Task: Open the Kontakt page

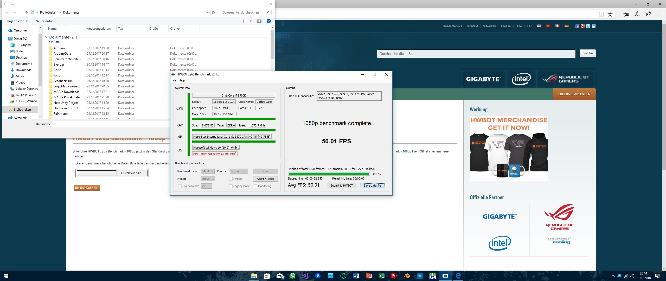Action: pos(472,26)
